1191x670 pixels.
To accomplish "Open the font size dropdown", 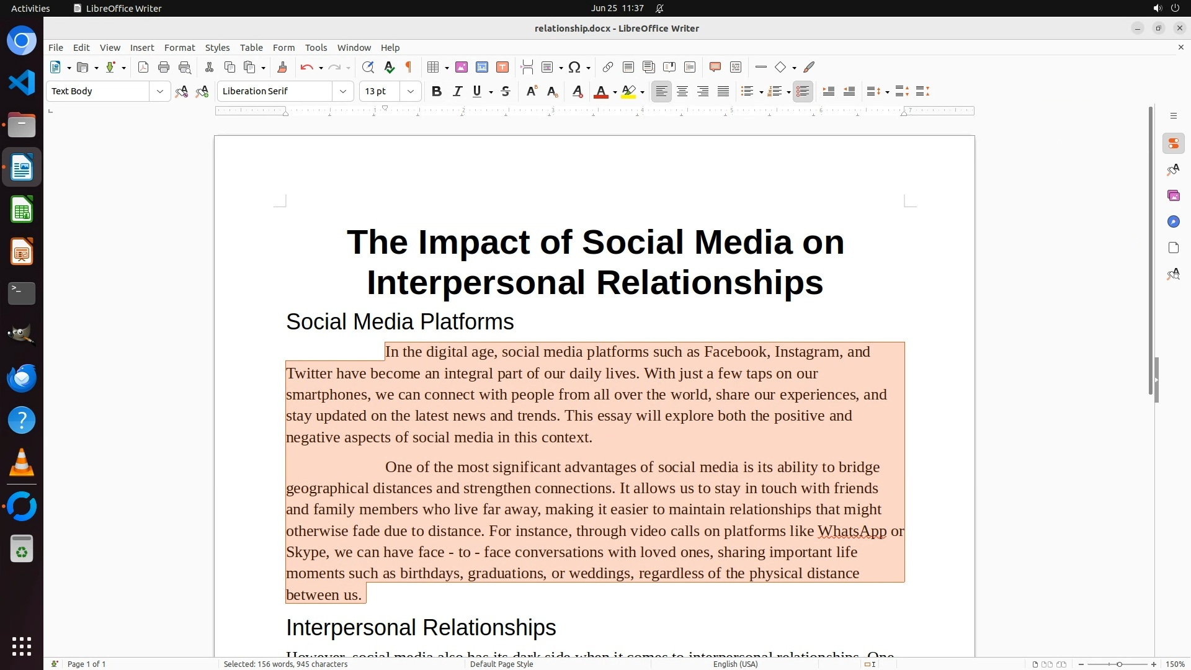I will pyautogui.click(x=410, y=91).
